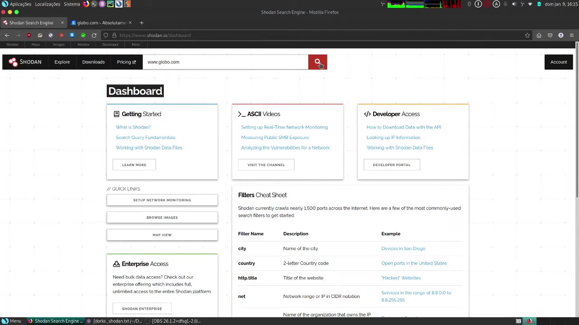Open Search Query Fundamentals link
579x325 pixels.
point(145,137)
